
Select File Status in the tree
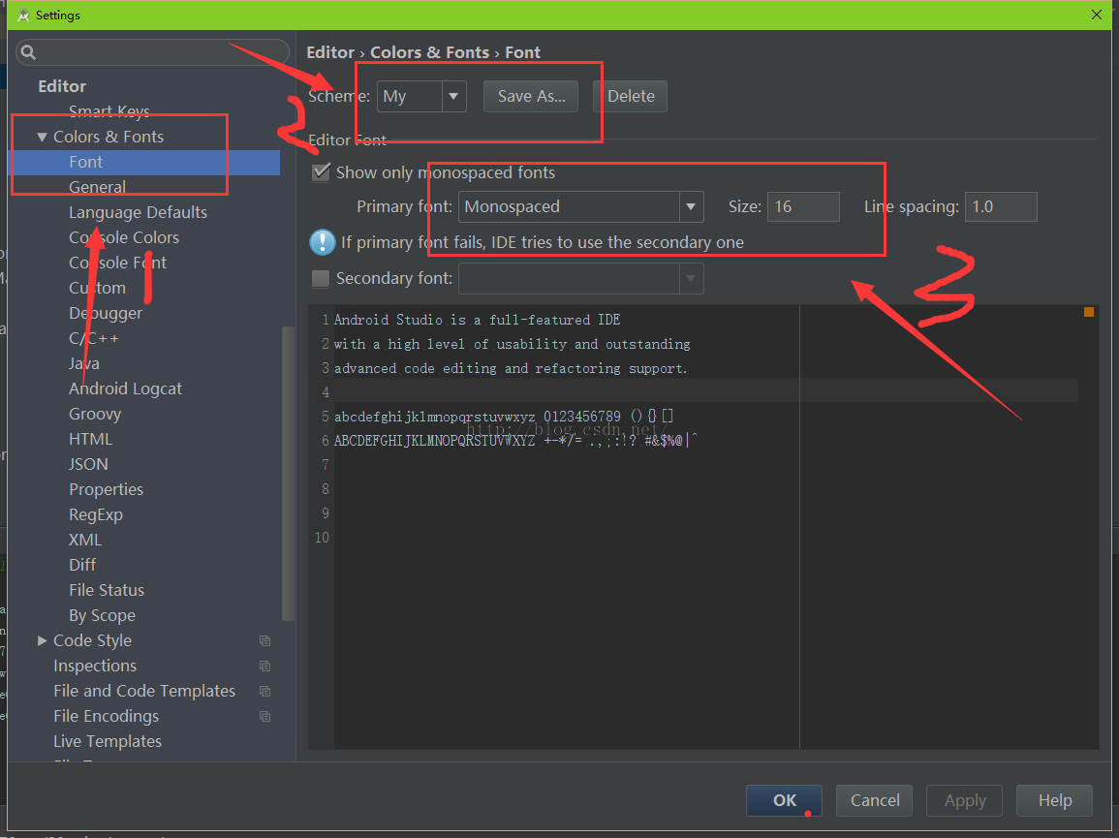[x=107, y=590]
